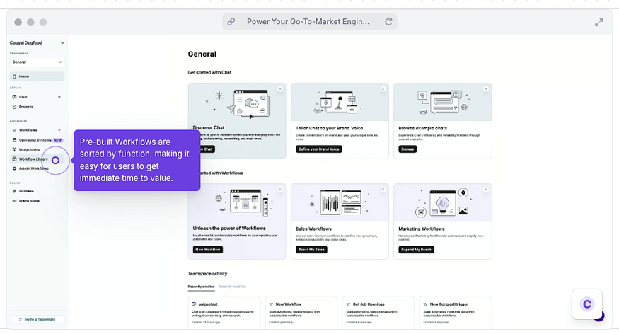Screen dimensions: 619x334
Task: Dismiss the Browse example chats card
Action: [485, 89]
